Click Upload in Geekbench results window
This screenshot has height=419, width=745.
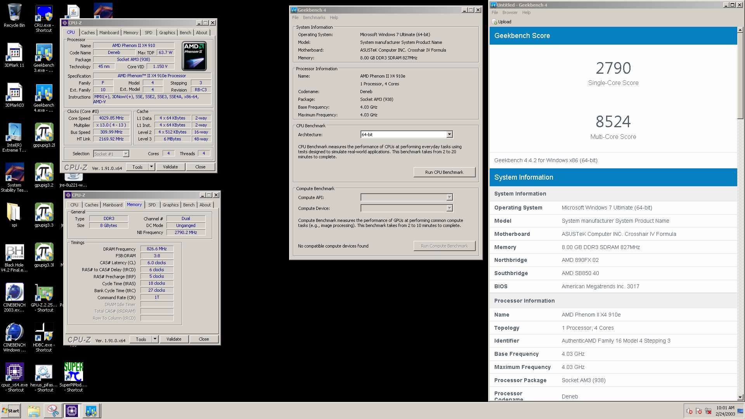tap(501, 22)
